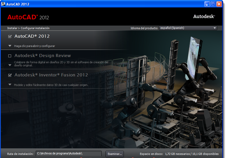Viewport: 227px width, 158px height.
Task: Enable Autodesk Design Review installation
Action: point(9,56)
